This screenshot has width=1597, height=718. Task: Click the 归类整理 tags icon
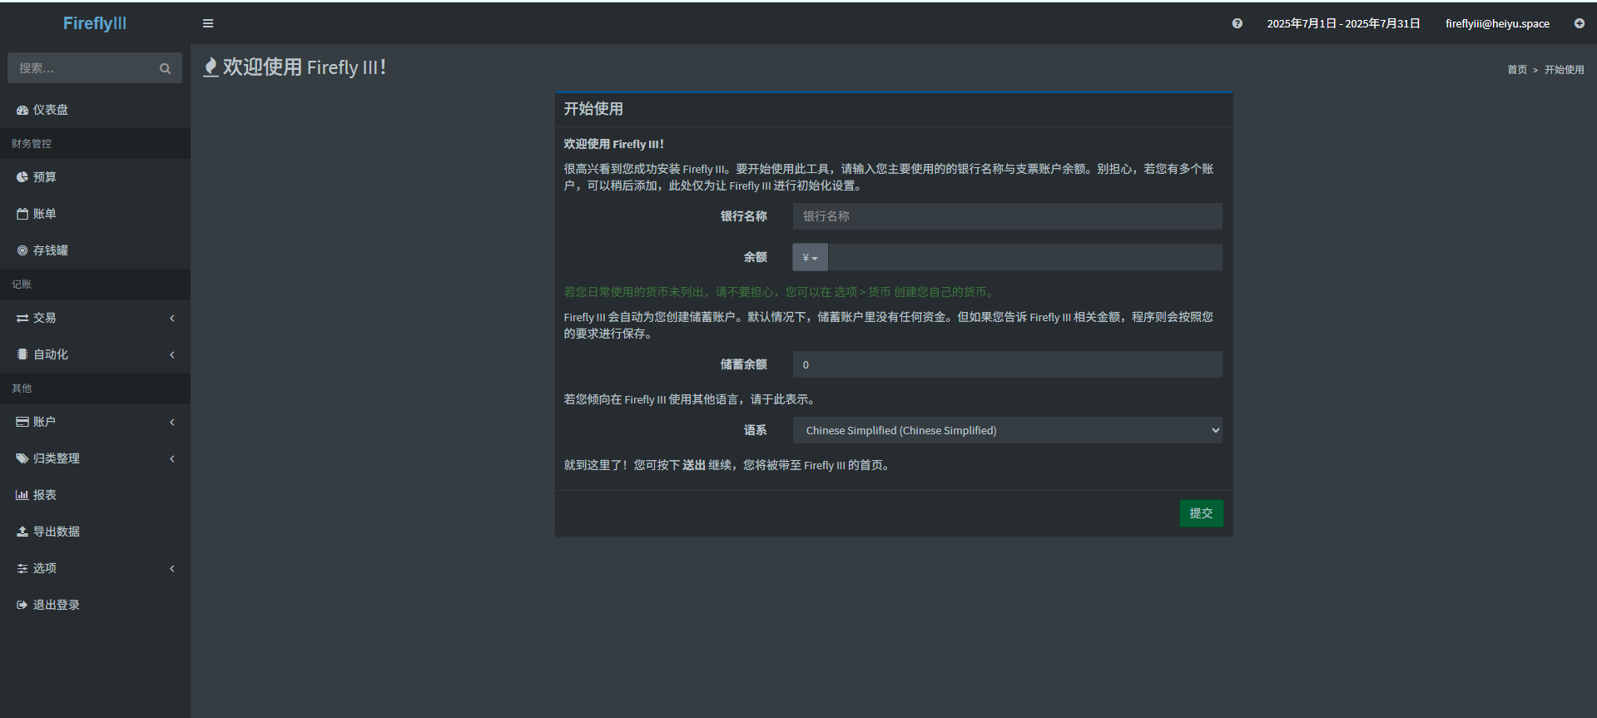coord(22,458)
